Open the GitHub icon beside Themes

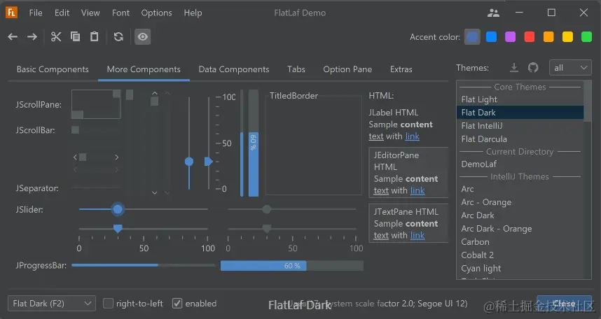tap(533, 68)
